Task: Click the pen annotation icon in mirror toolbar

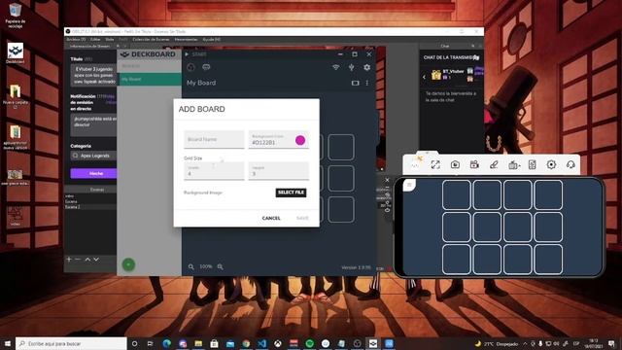Action: click(494, 164)
